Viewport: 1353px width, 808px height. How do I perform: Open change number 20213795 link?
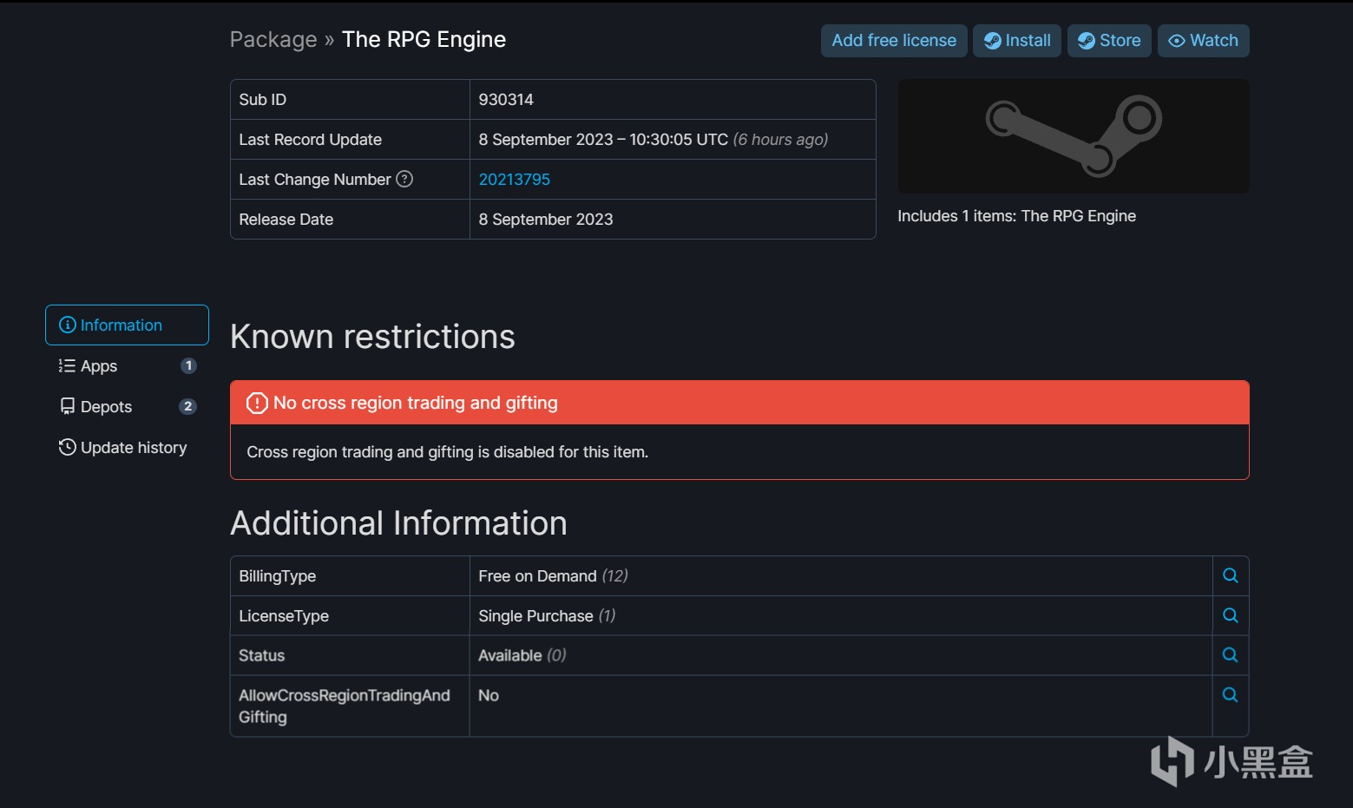[x=515, y=180]
